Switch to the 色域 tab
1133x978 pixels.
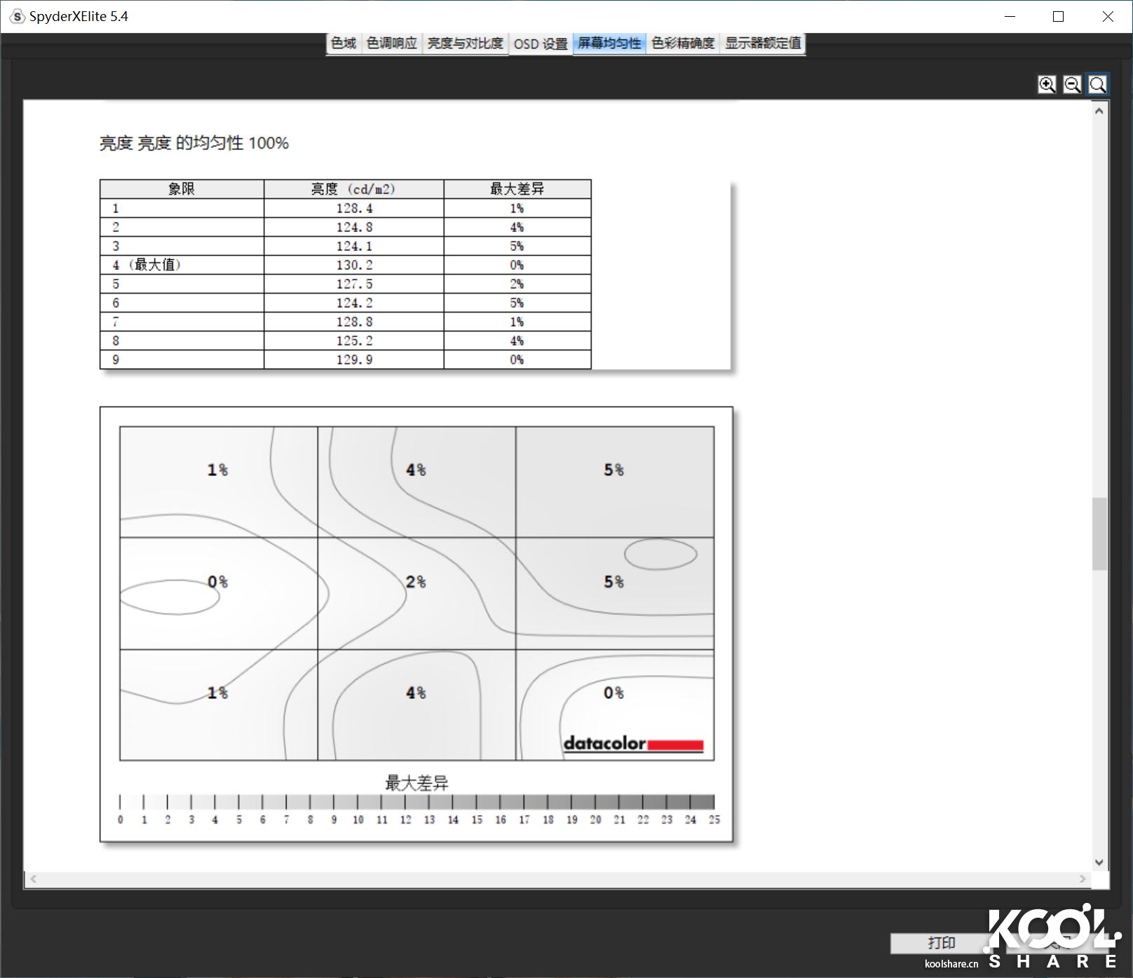tap(343, 43)
